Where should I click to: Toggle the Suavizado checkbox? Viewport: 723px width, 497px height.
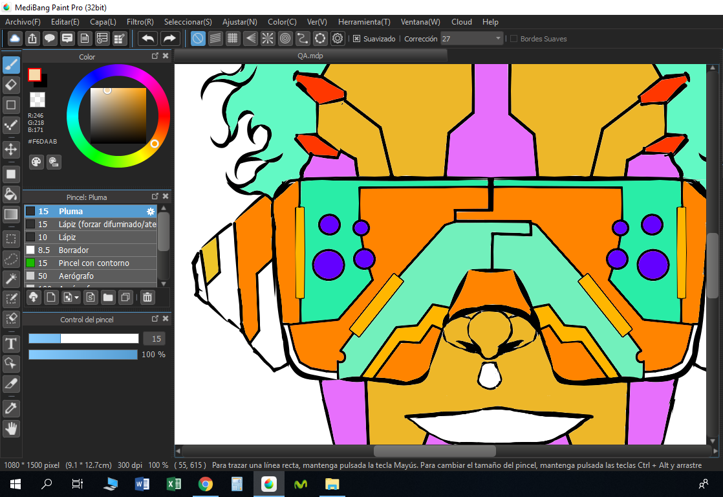coord(356,39)
